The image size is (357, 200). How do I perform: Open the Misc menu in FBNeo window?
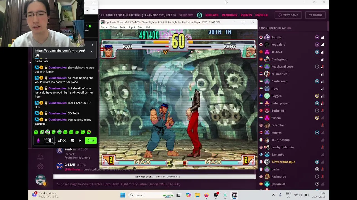tap(140, 27)
